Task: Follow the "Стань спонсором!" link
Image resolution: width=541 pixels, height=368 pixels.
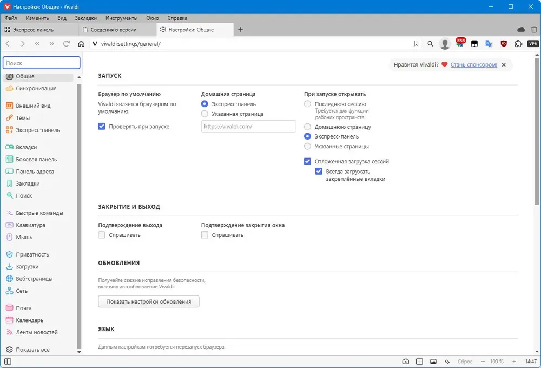Action: (473, 65)
